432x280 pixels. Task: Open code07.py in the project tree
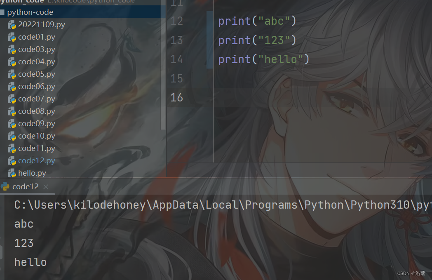pos(37,99)
